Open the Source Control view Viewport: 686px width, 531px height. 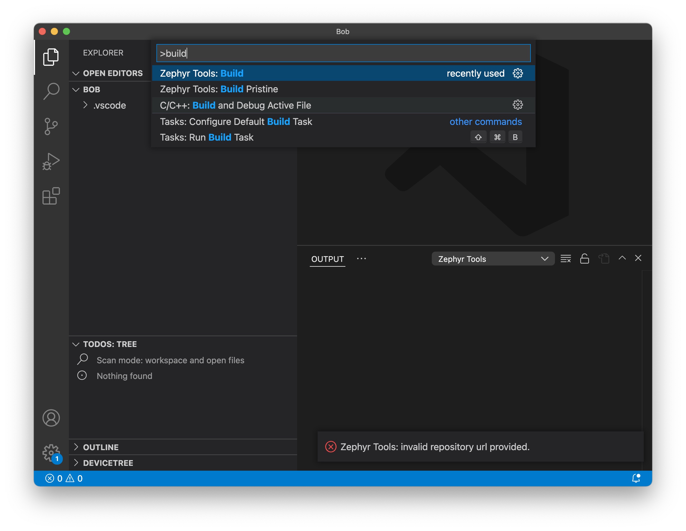tap(51, 126)
